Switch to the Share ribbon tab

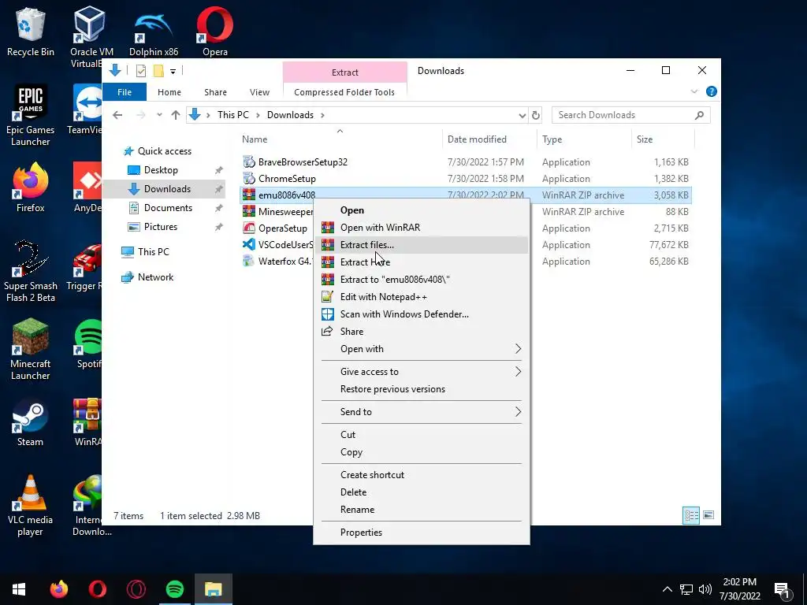pyautogui.click(x=215, y=92)
